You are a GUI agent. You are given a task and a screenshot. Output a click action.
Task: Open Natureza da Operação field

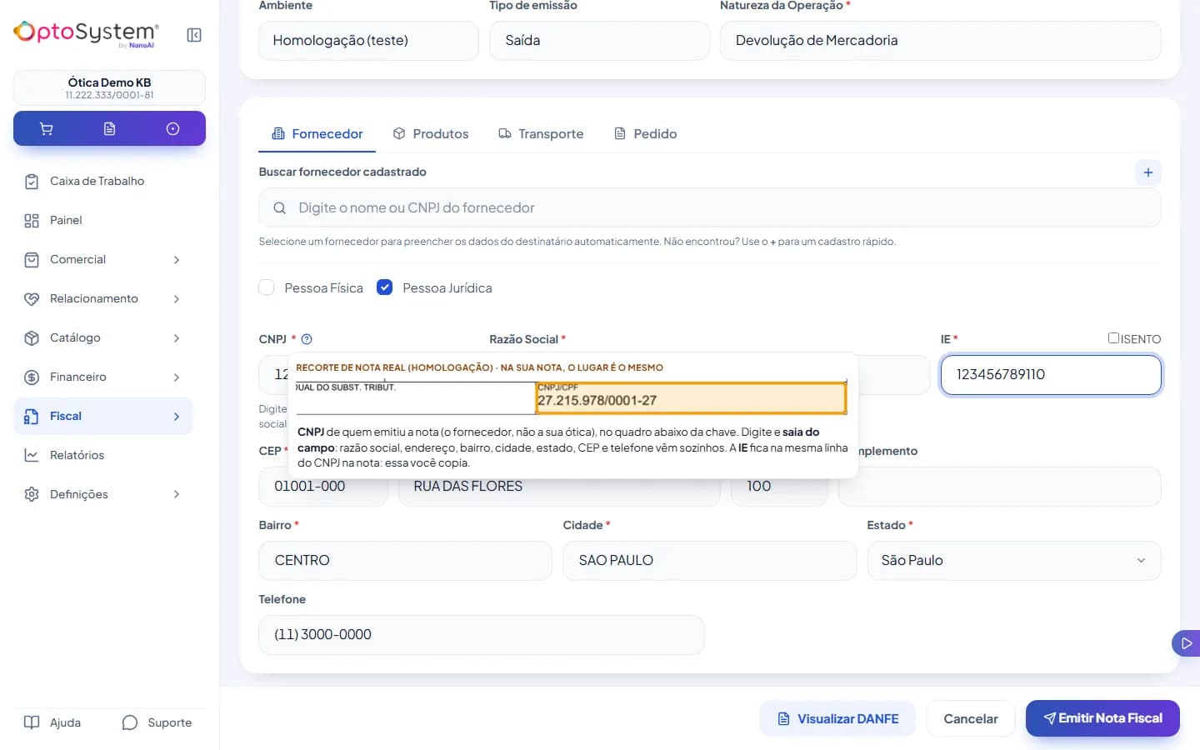[941, 41]
